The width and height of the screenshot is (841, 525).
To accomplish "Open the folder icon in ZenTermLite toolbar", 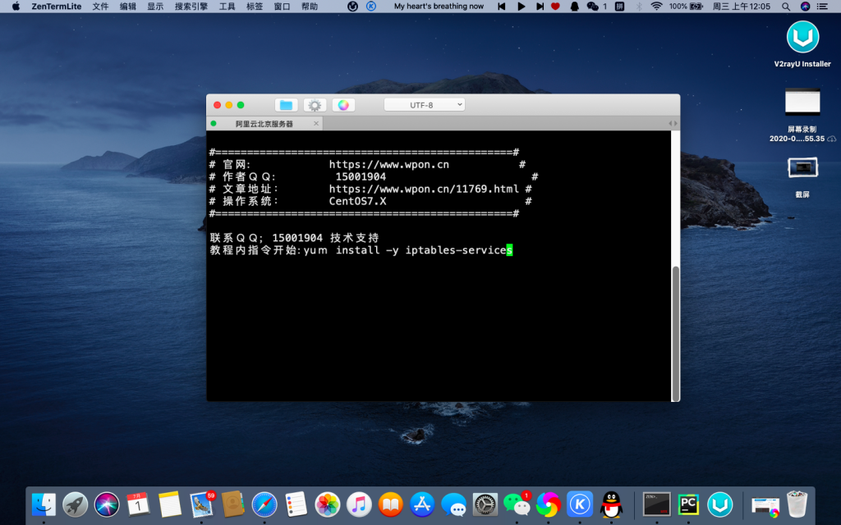I will [x=286, y=105].
